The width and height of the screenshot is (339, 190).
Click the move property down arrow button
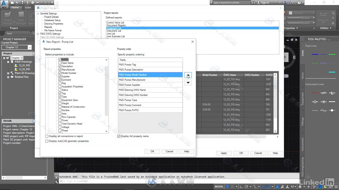(x=188, y=83)
